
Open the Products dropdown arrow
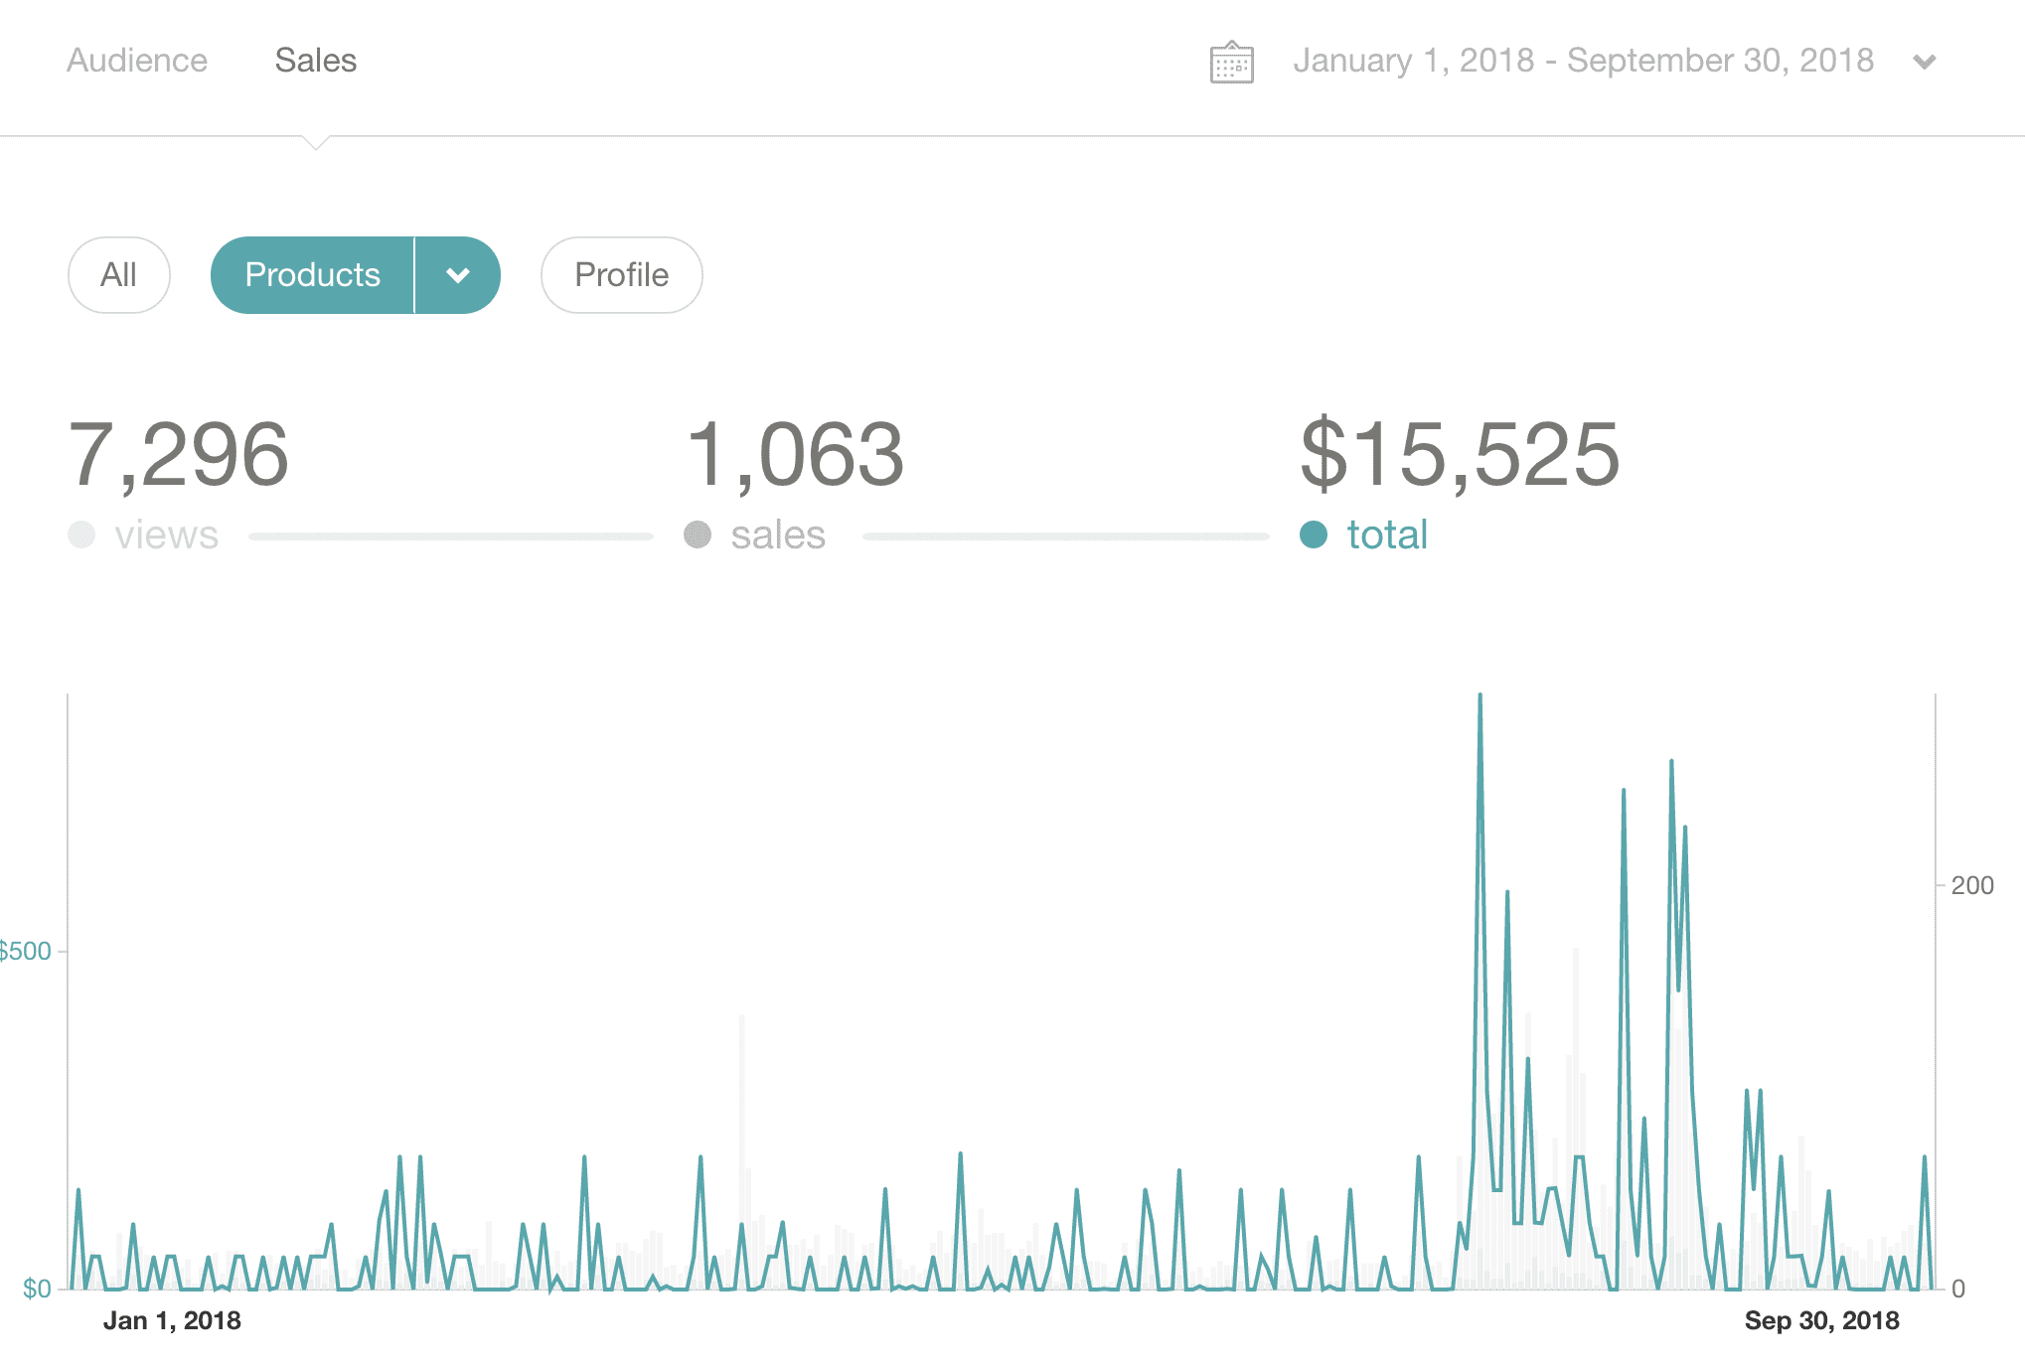[x=458, y=275]
